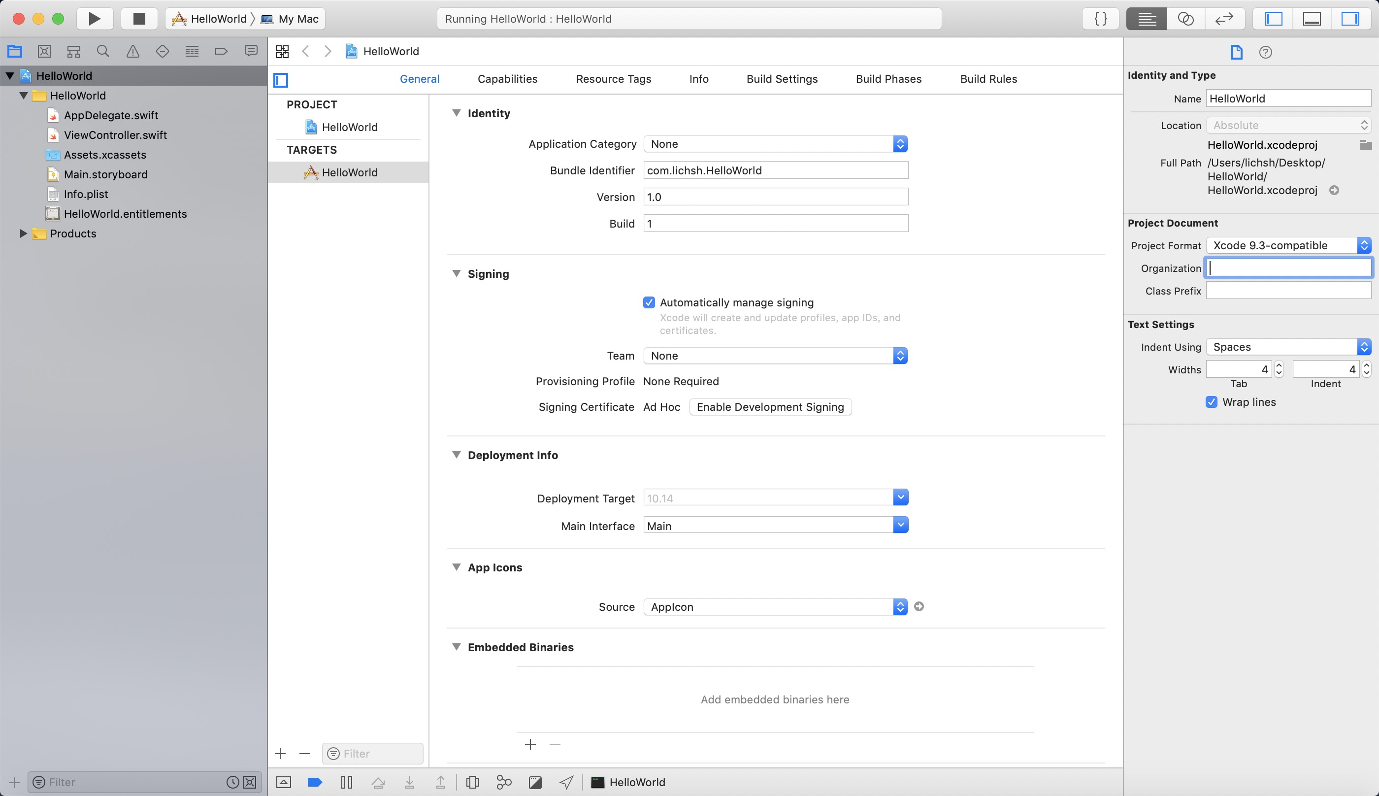1379x796 pixels.
Task: Toggle Automatically manage signing checkbox
Action: pos(649,302)
